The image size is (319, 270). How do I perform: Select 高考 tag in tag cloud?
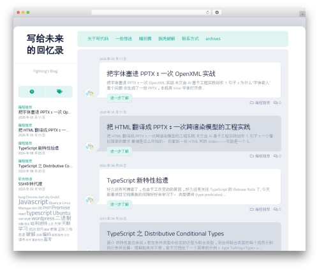tap(47, 239)
